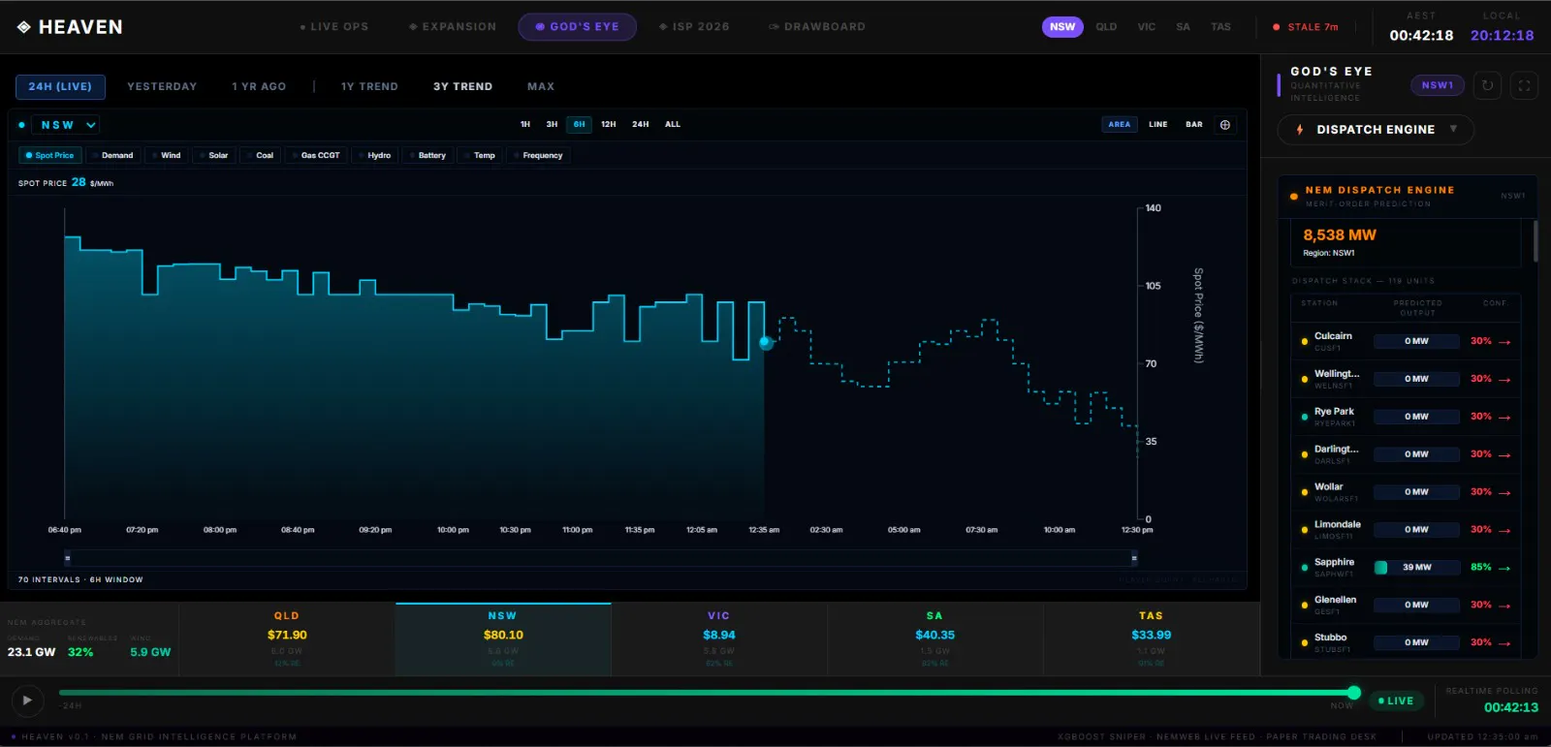The height and width of the screenshot is (747, 1551).
Task: Click the current price marker dot on chart
Action: click(766, 343)
